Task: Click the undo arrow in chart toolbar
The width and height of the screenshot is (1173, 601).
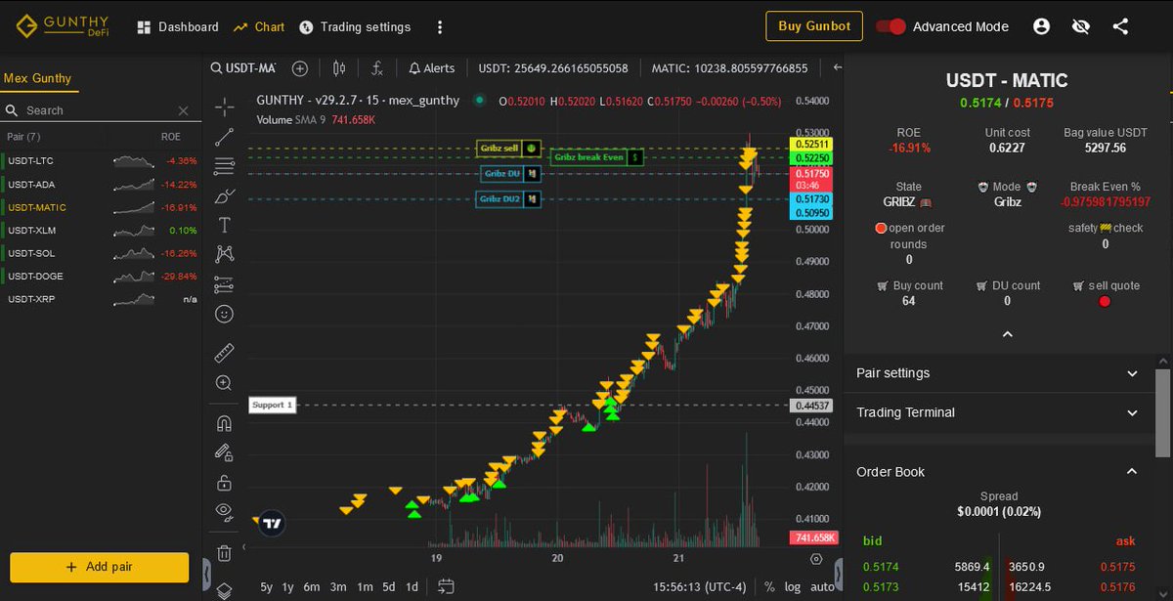Action: [837, 67]
